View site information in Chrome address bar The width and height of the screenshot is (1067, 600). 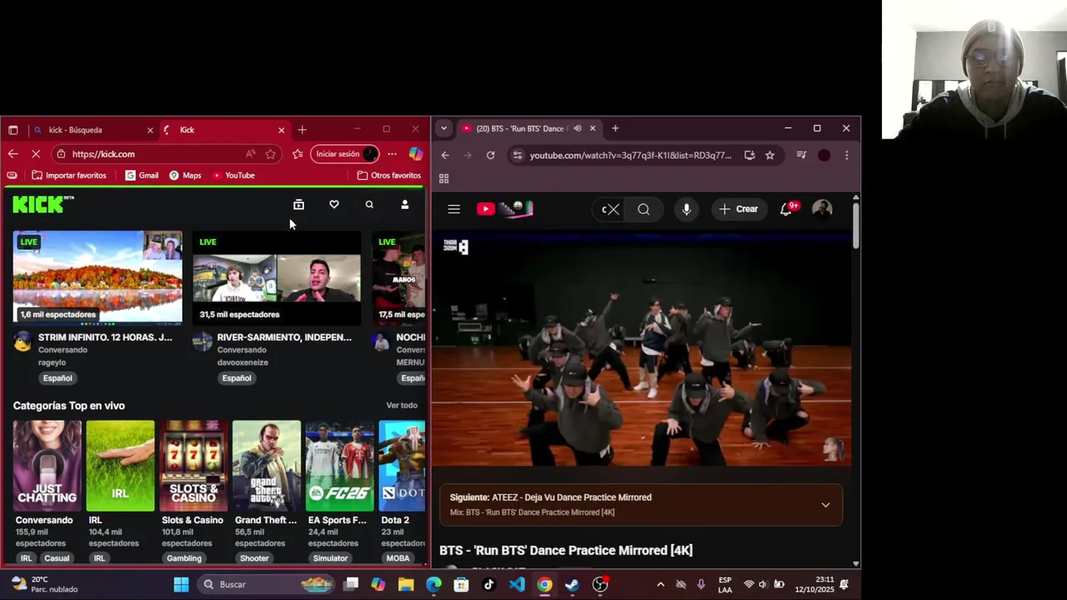(x=518, y=155)
